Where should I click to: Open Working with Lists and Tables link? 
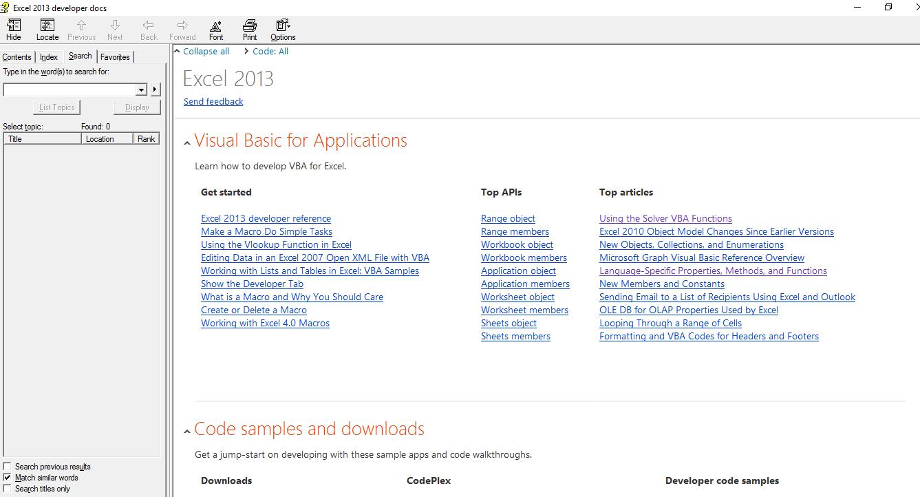point(310,271)
